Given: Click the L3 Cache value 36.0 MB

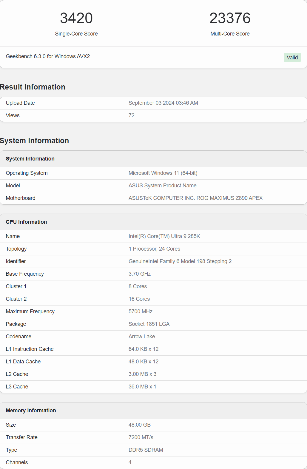Looking at the screenshot, I should tap(142, 387).
